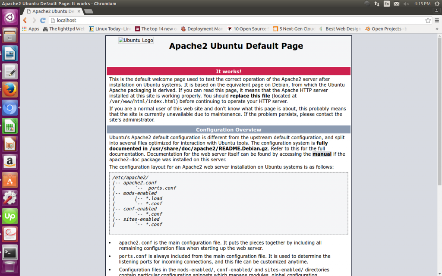Open 'The lighttpd Web' bookmark
The width and height of the screenshot is (442, 276).
[x=64, y=29]
